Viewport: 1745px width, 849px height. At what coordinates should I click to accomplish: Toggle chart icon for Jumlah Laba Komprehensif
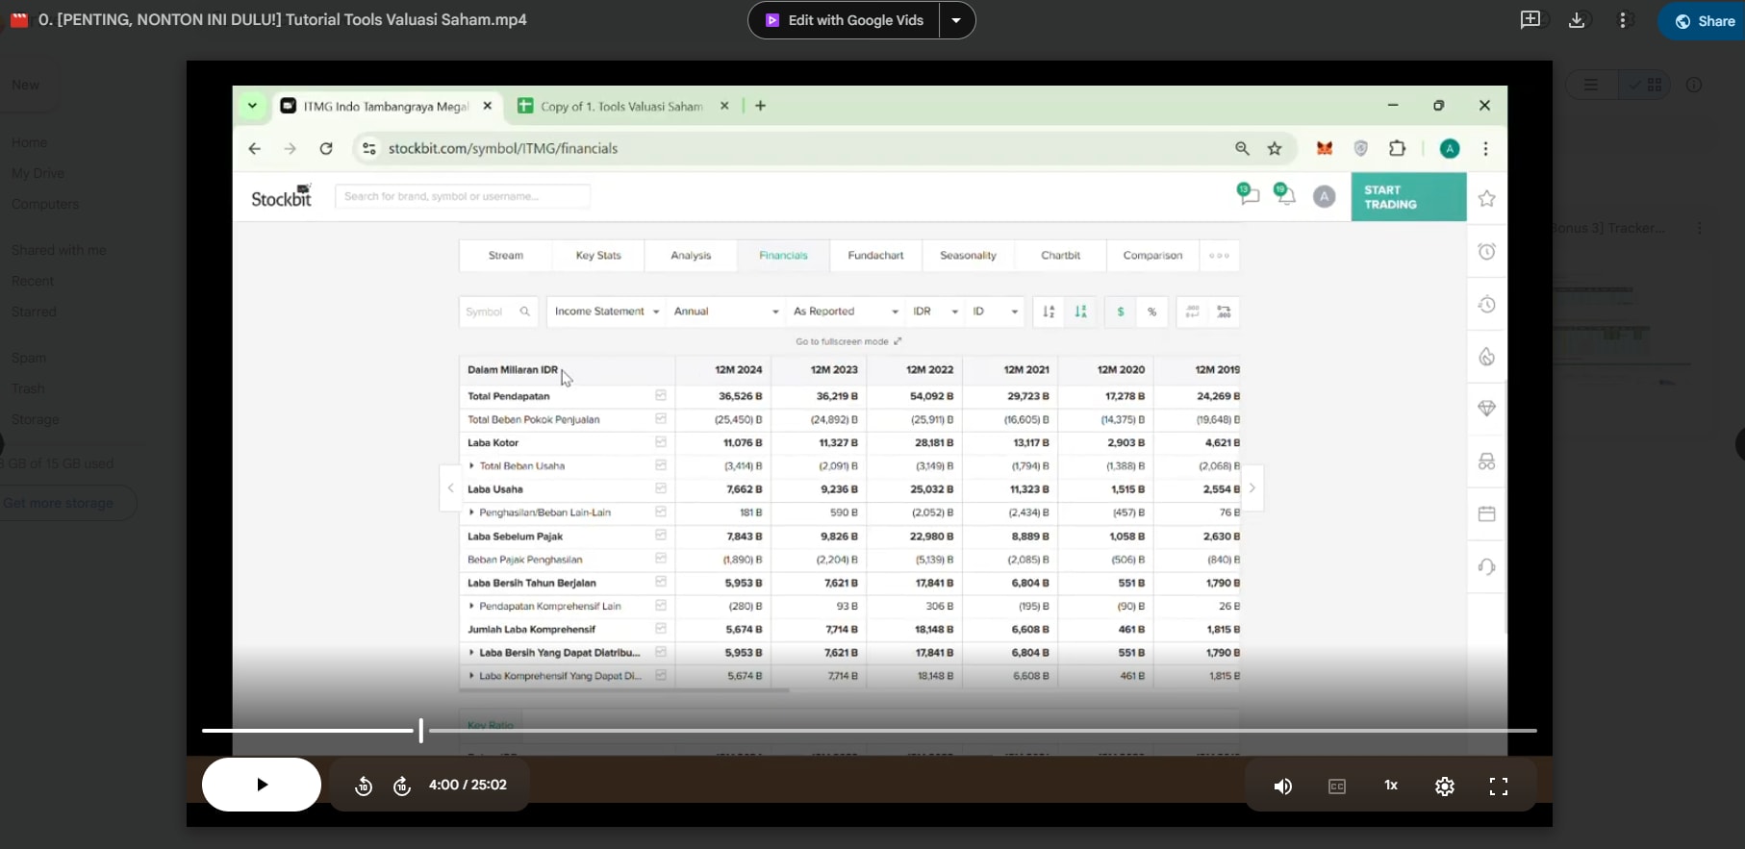661,629
